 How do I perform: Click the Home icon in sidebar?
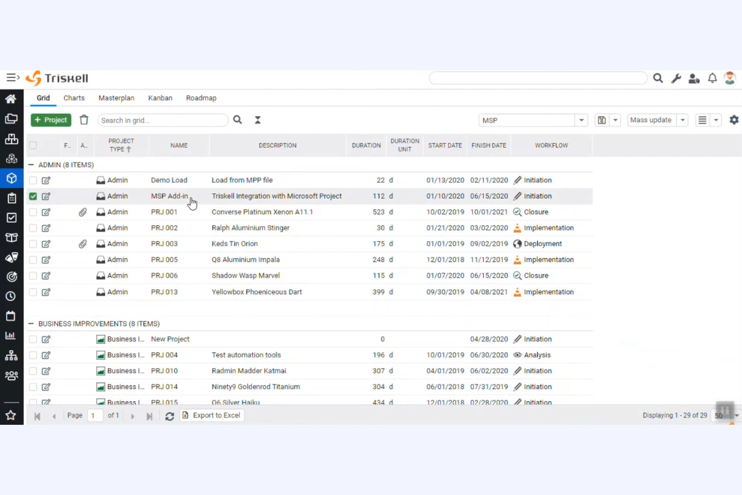(x=11, y=99)
